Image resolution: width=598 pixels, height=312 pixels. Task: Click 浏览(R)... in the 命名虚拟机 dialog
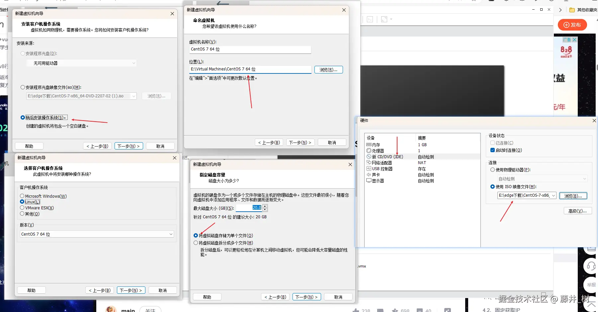329,70
